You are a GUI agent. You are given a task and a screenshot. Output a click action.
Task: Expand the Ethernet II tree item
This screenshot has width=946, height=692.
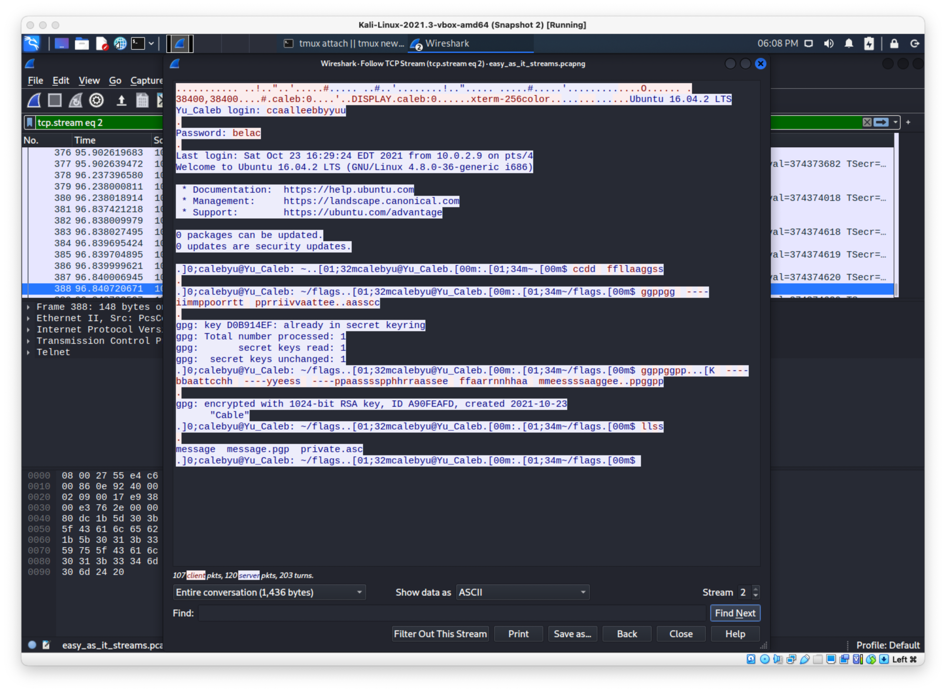tap(28, 318)
